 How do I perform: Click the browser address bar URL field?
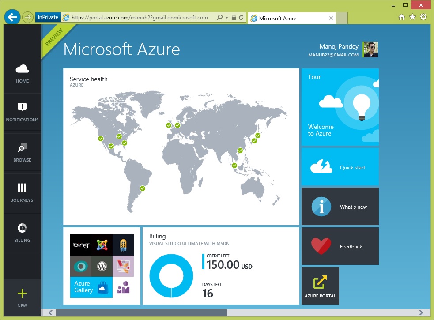[x=141, y=18]
